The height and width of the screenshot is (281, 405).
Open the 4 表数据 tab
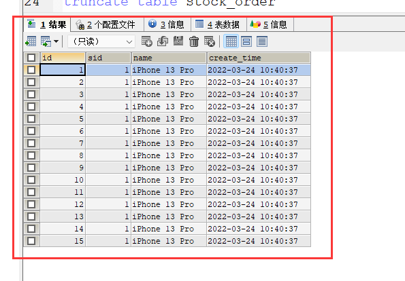point(218,24)
